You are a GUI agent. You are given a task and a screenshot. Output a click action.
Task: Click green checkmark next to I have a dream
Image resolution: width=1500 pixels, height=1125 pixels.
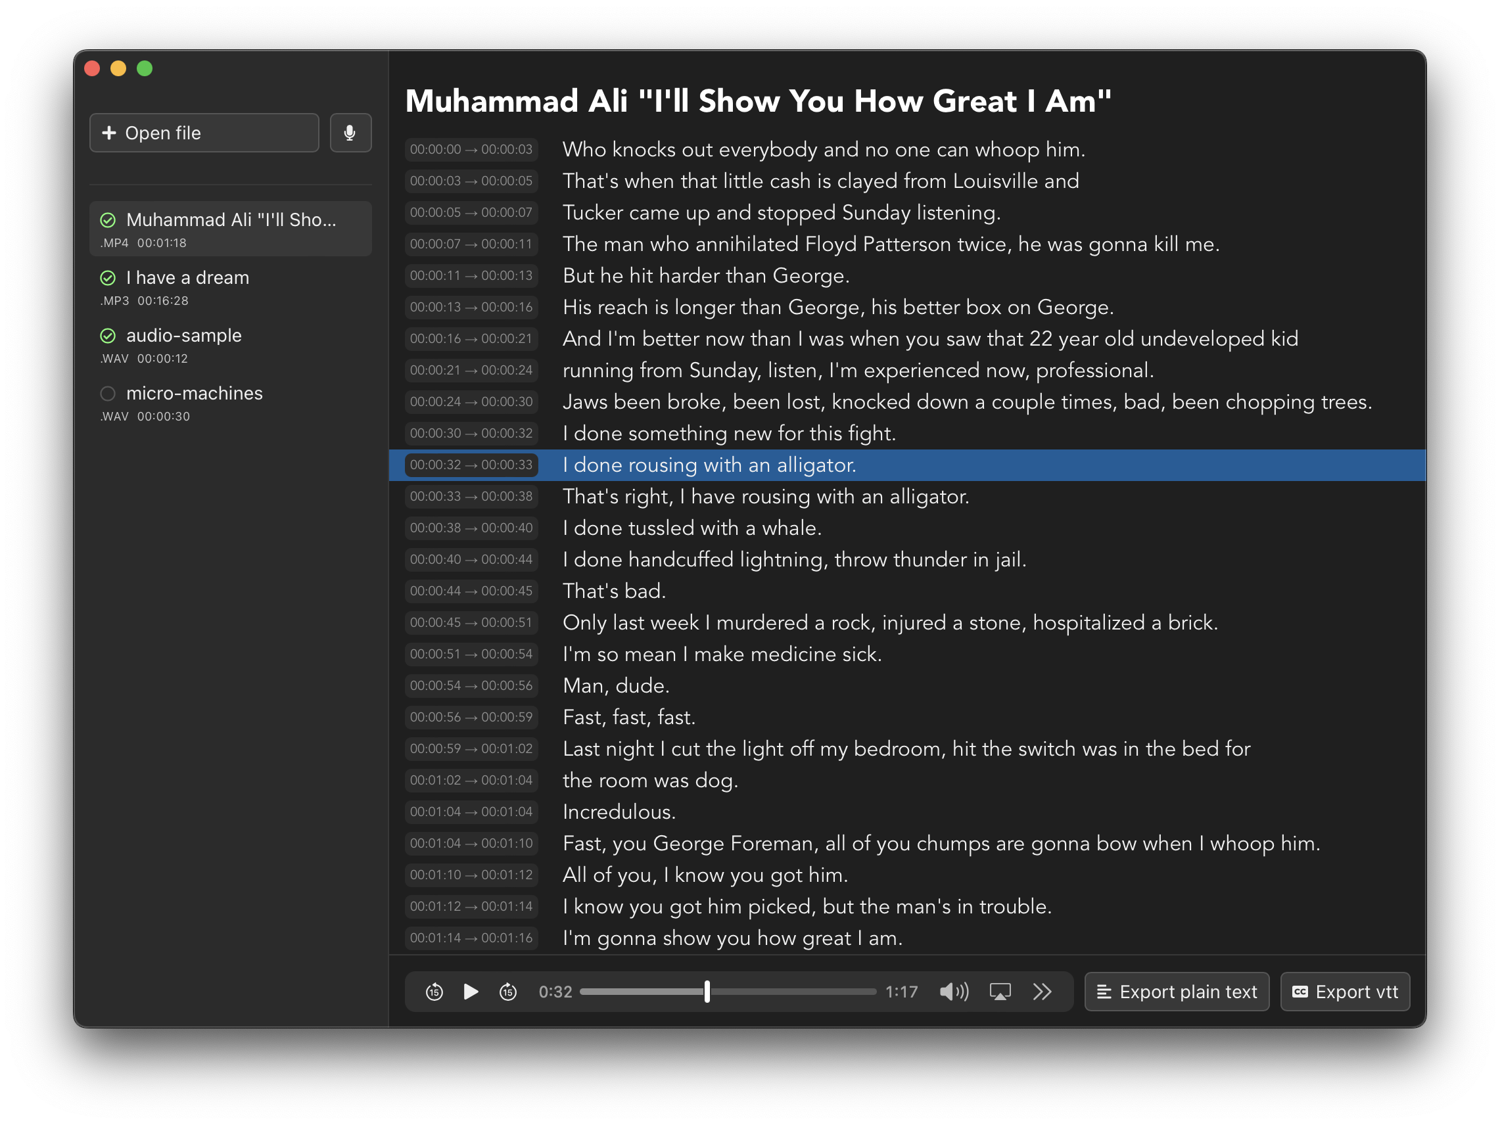click(x=108, y=278)
